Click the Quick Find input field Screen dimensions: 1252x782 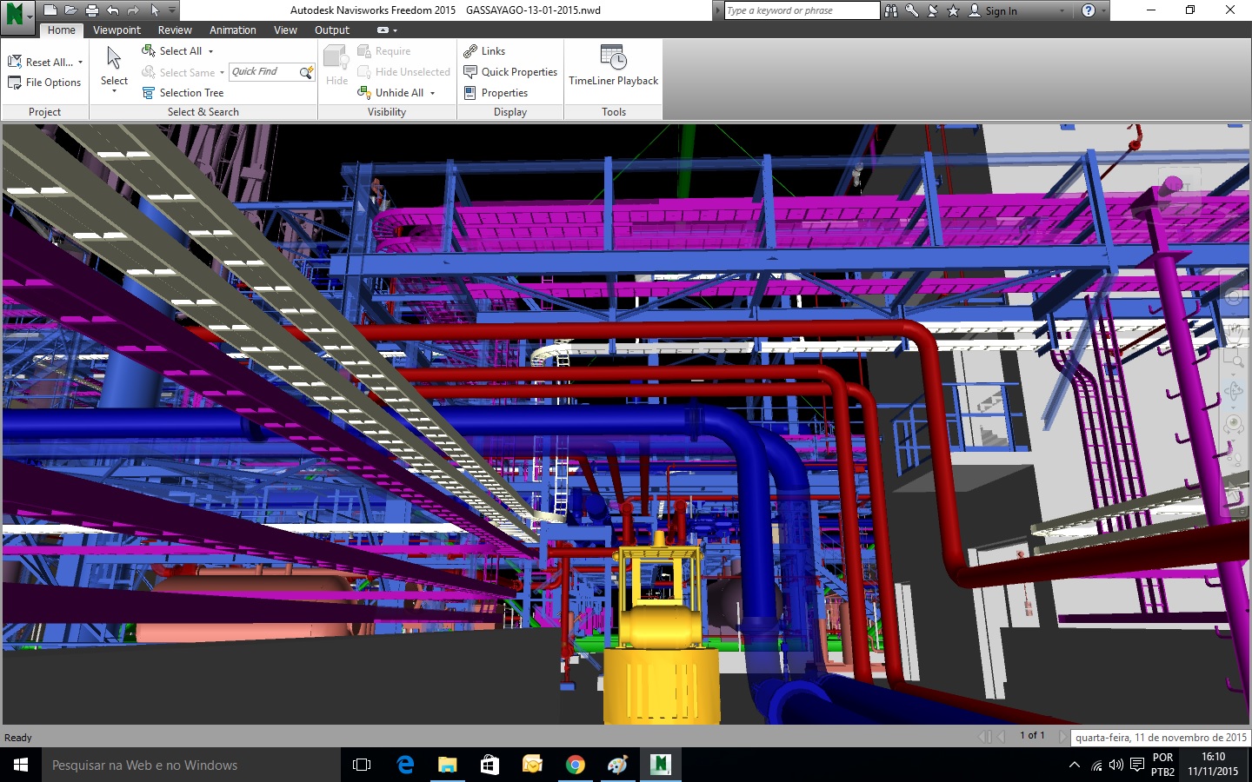[x=263, y=72]
